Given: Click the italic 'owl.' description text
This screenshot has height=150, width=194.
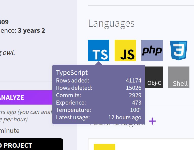Looking at the screenshot, I should coord(9,53).
